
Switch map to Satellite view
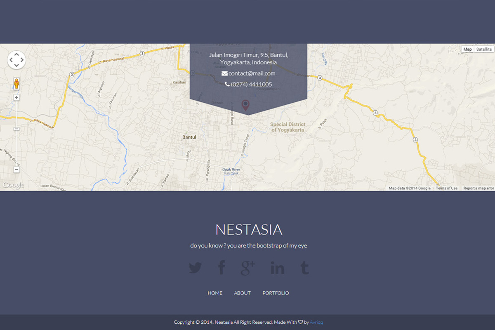point(483,49)
